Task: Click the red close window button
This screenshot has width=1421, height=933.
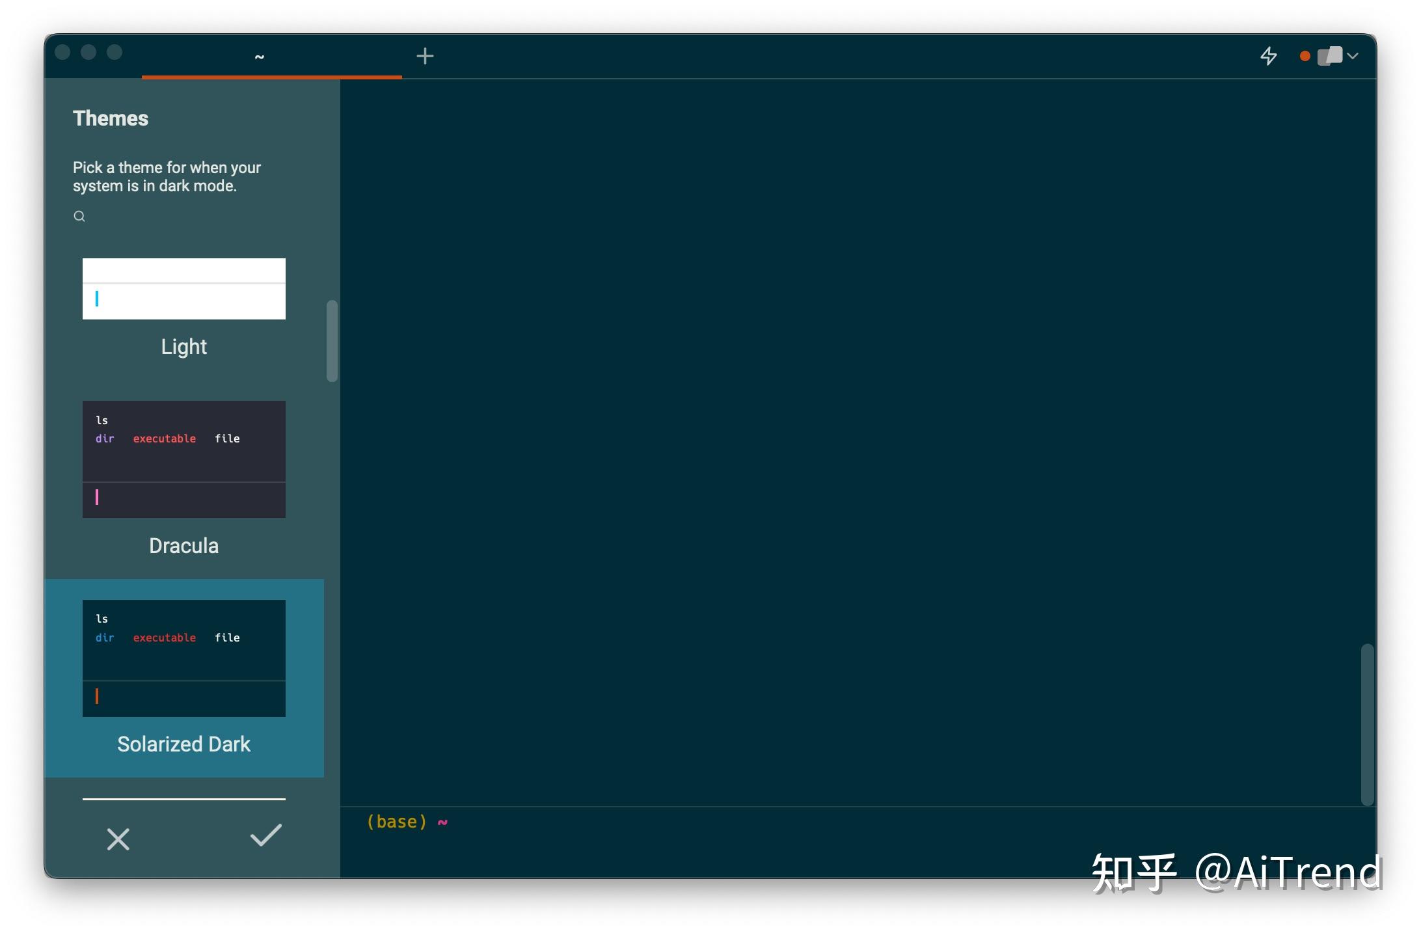Action: (x=63, y=52)
